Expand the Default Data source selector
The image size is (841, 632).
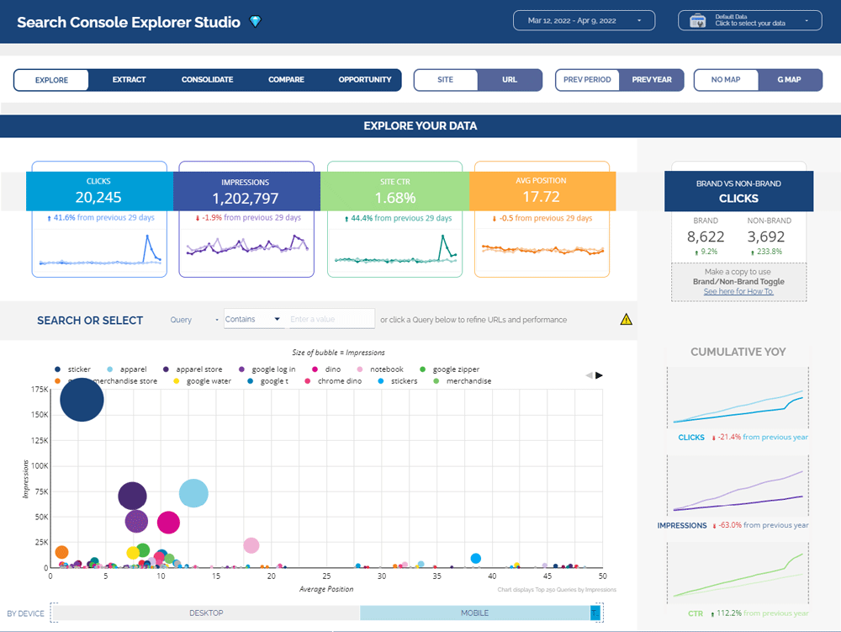click(750, 20)
